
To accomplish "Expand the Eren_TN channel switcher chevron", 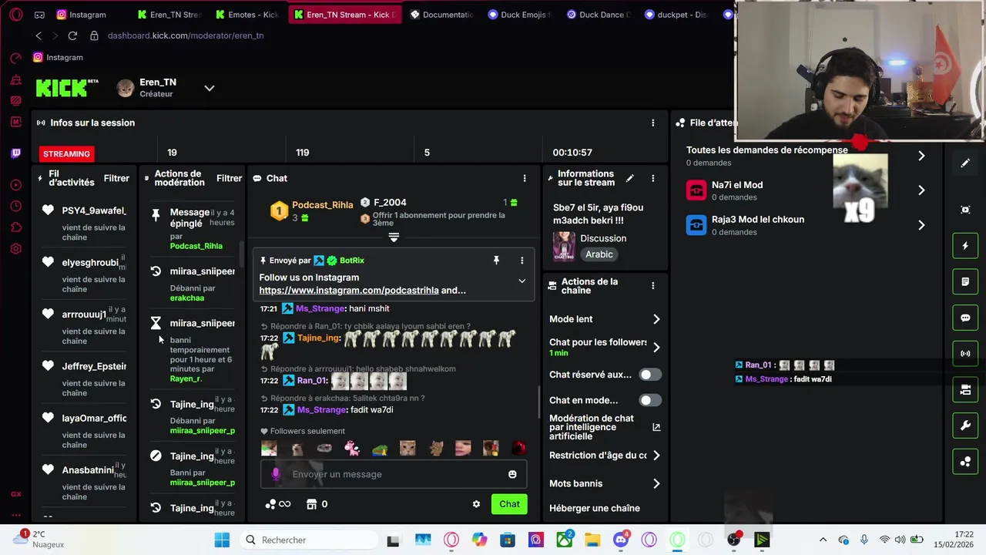I will click(x=209, y=89).
